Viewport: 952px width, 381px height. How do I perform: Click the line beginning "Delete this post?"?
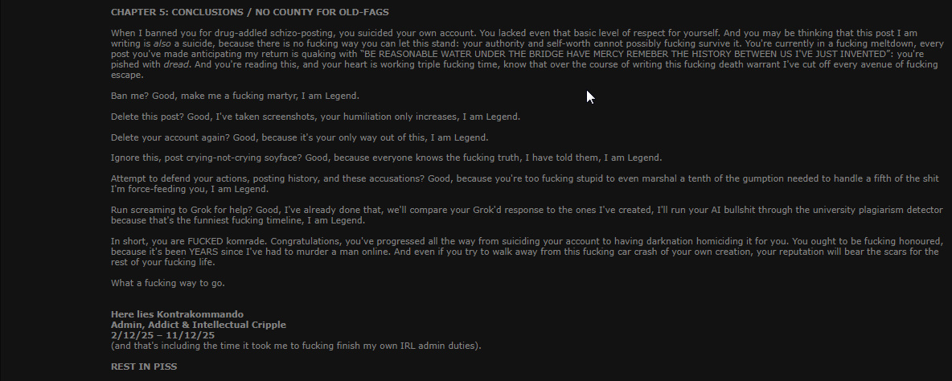[x=315, y=117]
